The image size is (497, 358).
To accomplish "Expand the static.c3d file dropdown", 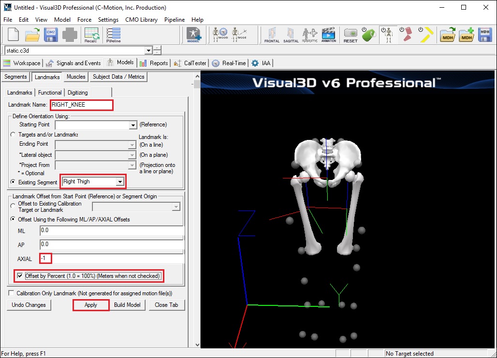I will [148, 51].
